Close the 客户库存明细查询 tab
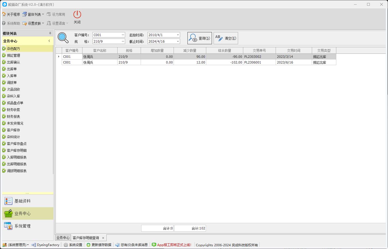Viewport: 388px width, 249px height. tap(103, 238)
